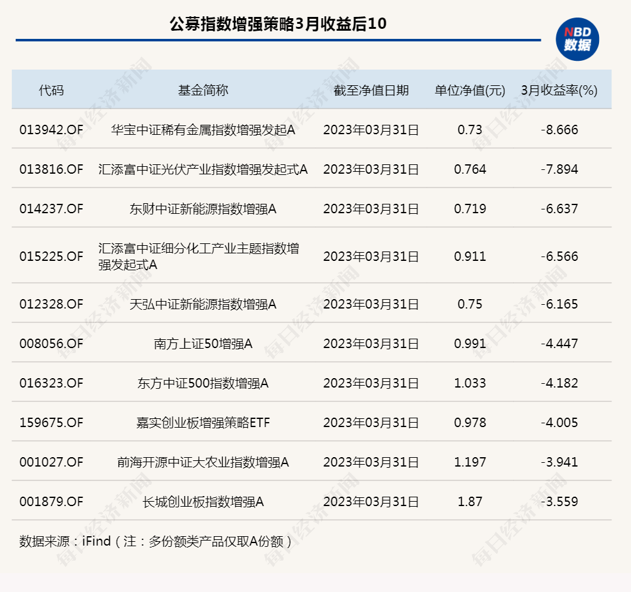The image size is (631, 592).
Task: Click the 代码 column header
Action: tap(51, 90)
